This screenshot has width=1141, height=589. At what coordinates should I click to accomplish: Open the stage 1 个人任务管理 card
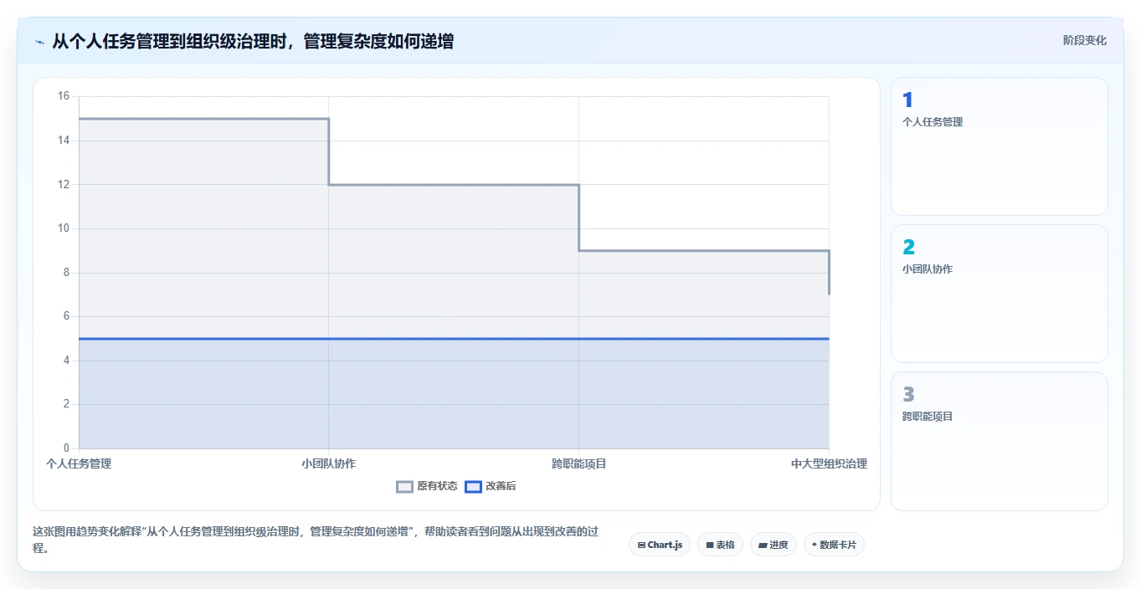pos(1000,146)
